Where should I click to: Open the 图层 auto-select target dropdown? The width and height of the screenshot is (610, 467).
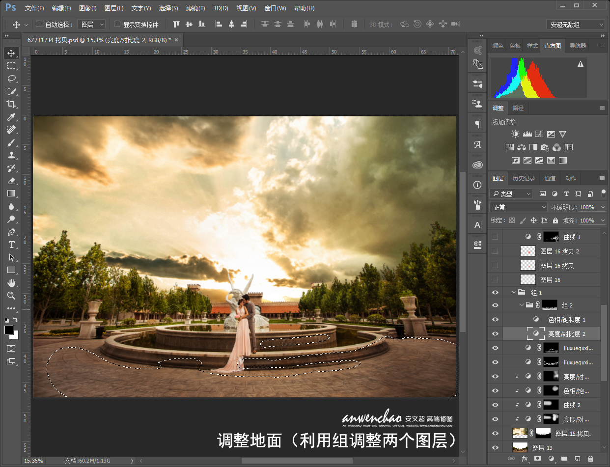[92, 24]
